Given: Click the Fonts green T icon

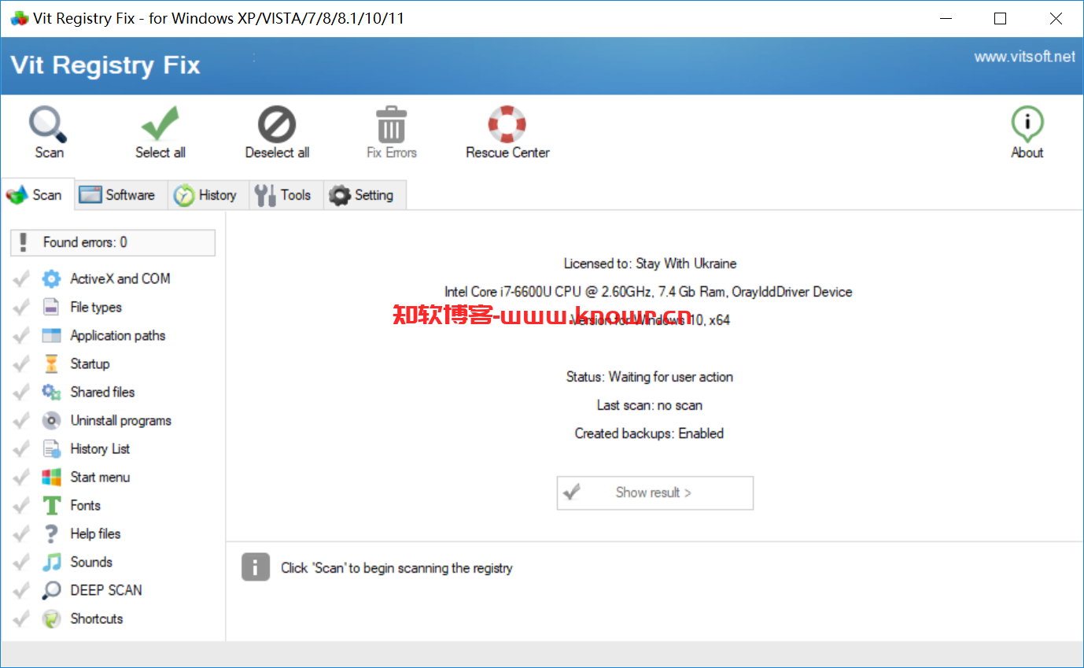Looking at the screenshot, I should (x=51, y=505).
